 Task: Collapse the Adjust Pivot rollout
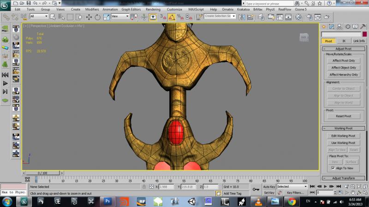(x=344, y=48)
